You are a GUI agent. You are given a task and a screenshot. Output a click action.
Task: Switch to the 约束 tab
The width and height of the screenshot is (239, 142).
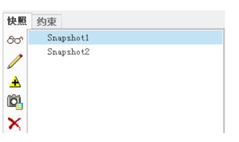[47, 21]
